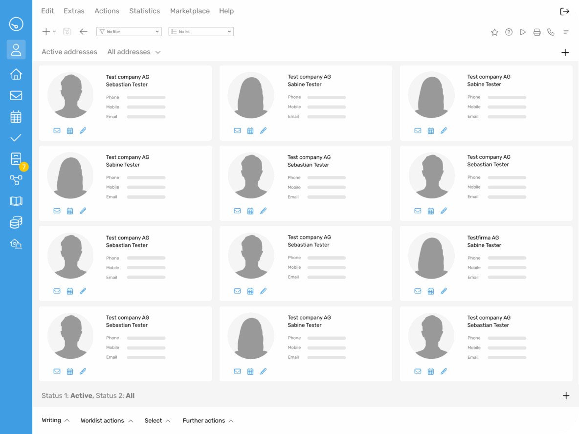This screenshot has width=579, height=434.
Task: Open the 'No list' dropdown
Action: click(x=200, y=31)
